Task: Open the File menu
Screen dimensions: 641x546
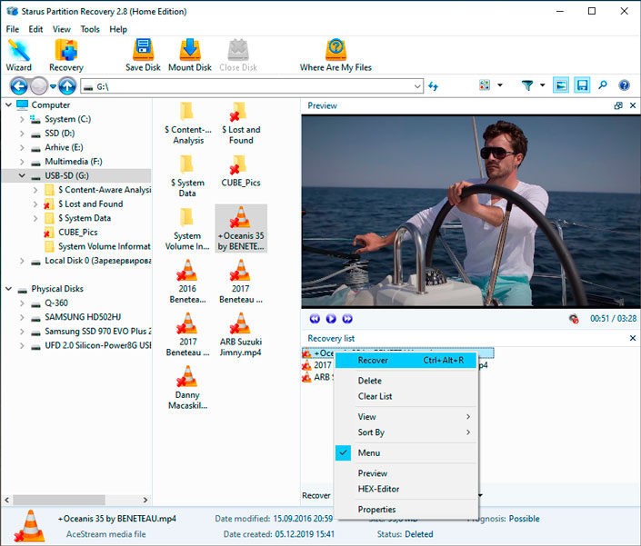Action: click(x=12, y=29)
